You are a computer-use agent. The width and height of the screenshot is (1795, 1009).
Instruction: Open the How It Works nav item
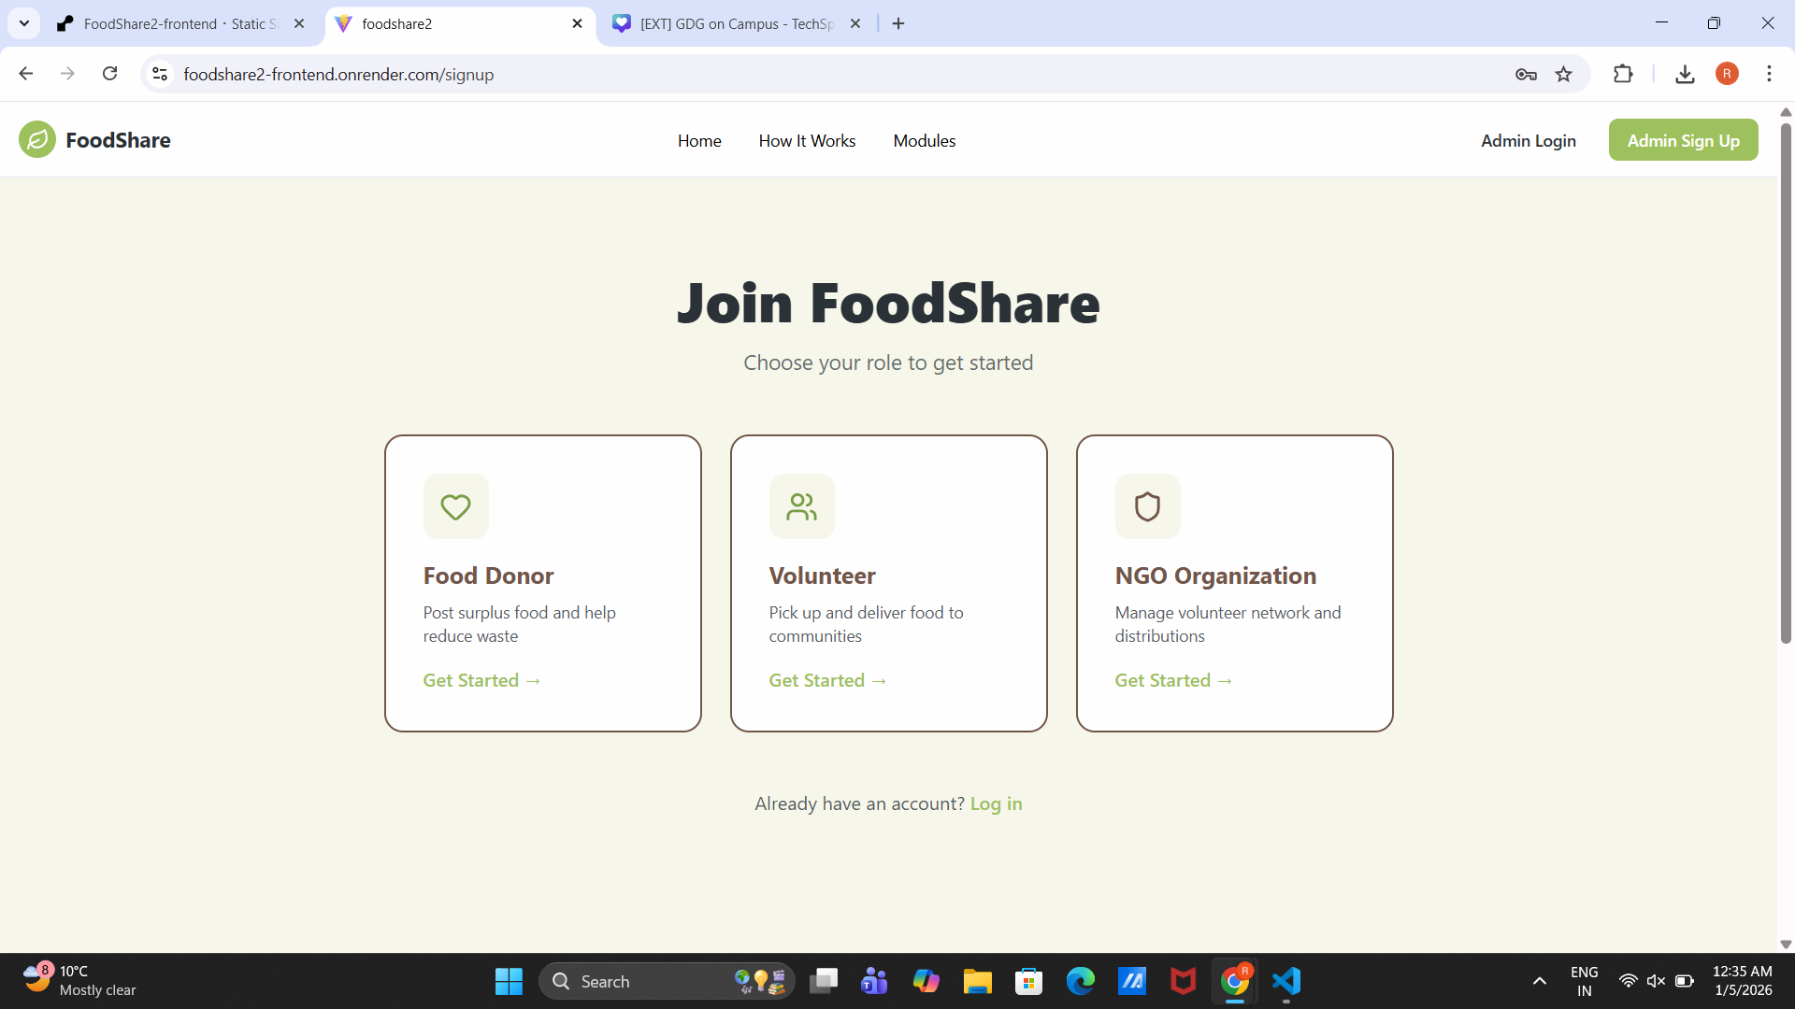click(807, 141)
